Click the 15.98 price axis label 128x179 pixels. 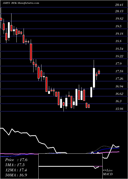coord(120,109)
